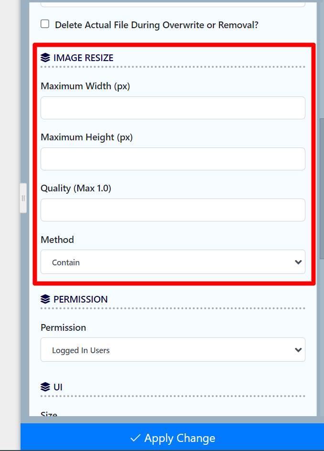Click the input field above the checkbox
324x451 pixels.
click(x=172, y=4)
